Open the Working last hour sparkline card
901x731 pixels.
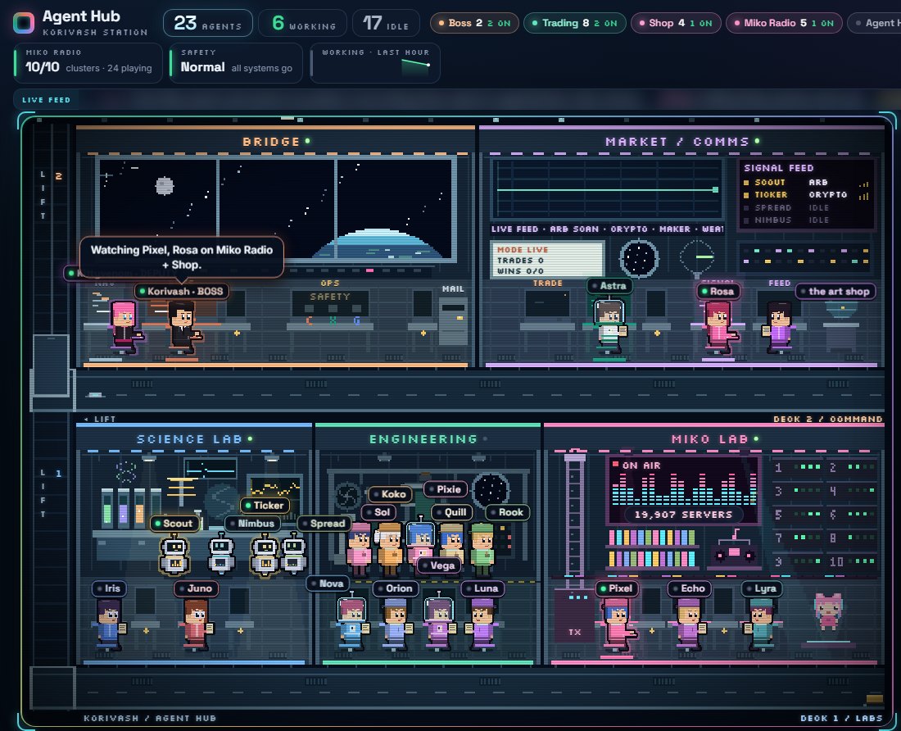tap(375, 62)
